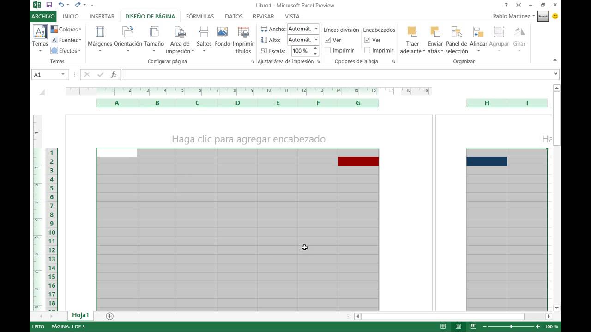Click inside the formula bar
591x332 pixels.
337,74
